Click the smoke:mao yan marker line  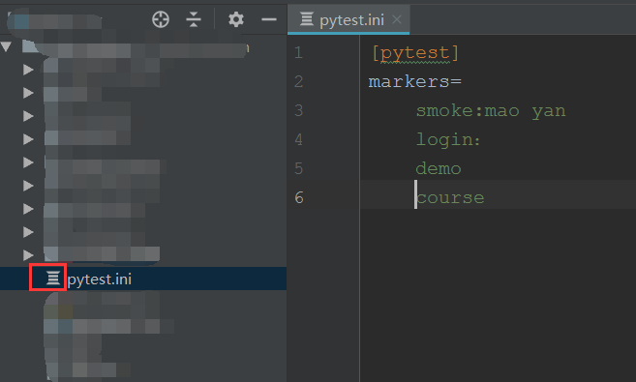tap(491, 110)
